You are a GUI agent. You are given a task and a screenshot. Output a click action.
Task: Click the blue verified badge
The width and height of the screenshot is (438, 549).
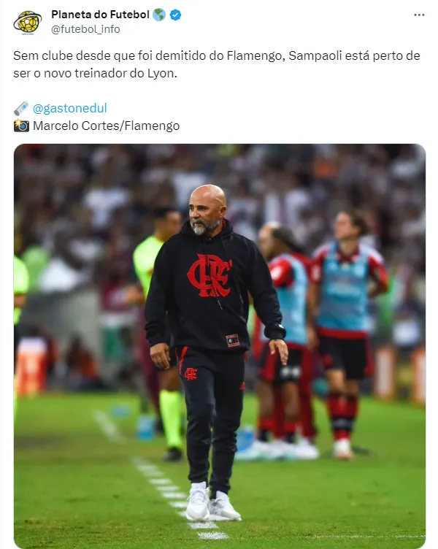coord(175,15)
